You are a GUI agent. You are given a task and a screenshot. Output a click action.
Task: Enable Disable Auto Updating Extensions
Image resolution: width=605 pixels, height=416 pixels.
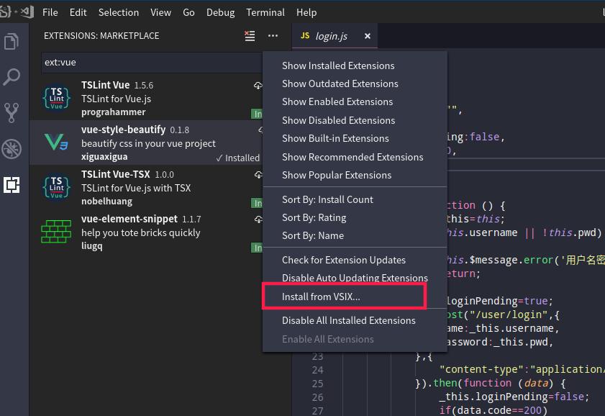coord(355,278)
